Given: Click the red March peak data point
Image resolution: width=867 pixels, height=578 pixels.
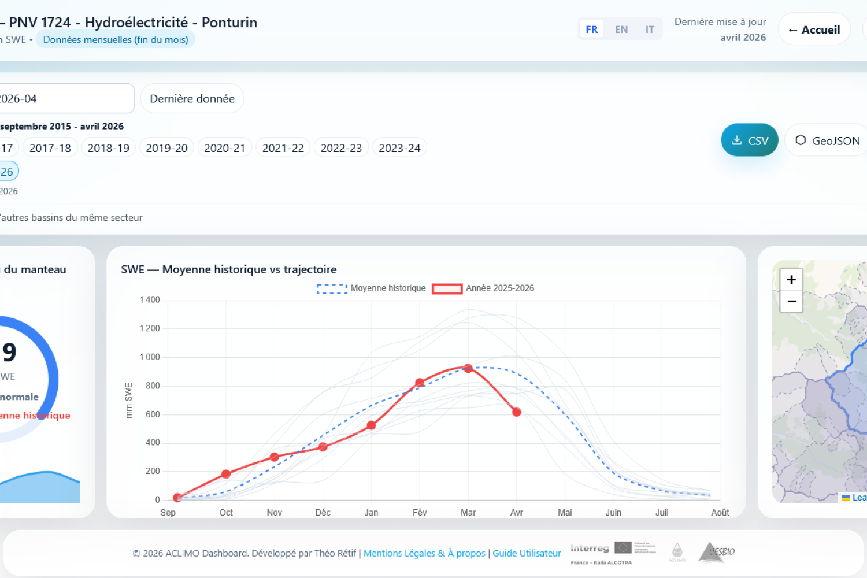Looking at the screenshot, I should tap(468, 368).
